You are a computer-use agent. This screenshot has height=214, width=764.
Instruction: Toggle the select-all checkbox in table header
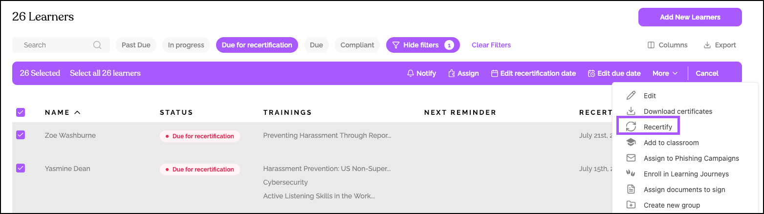(x=21, y=112)
